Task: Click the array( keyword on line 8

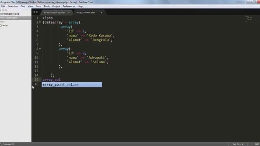Action: pos(65,49)
